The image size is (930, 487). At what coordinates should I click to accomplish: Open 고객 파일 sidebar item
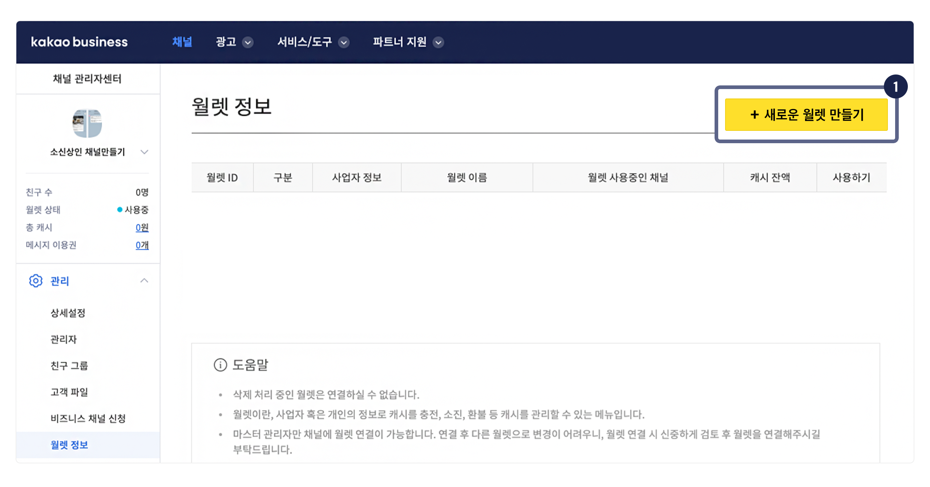coord(69,392)
